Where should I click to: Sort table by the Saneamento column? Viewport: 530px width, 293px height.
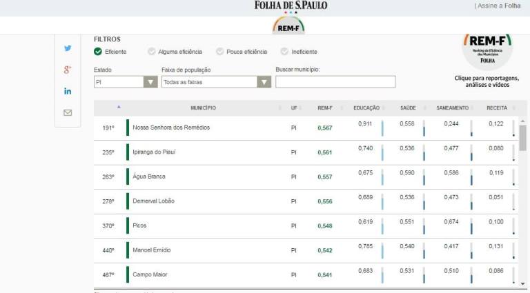pyautogui.click(x=452, y=108)
